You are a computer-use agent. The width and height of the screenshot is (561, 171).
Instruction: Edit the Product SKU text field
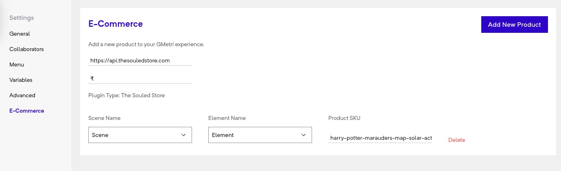(x=380, y=138)
